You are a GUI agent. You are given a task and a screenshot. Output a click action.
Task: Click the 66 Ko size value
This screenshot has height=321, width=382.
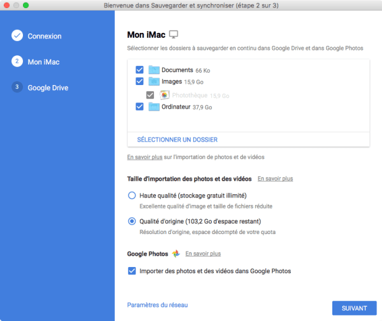202,71
